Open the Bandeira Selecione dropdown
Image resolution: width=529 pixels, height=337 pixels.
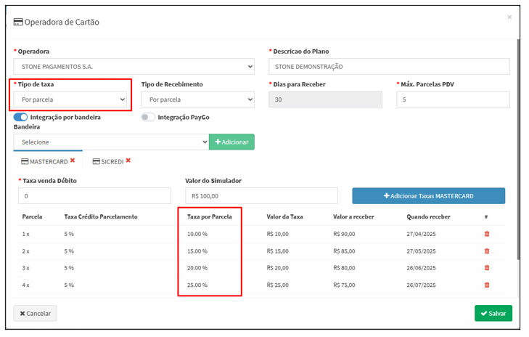pyautogui.click(x=110, y=142)
